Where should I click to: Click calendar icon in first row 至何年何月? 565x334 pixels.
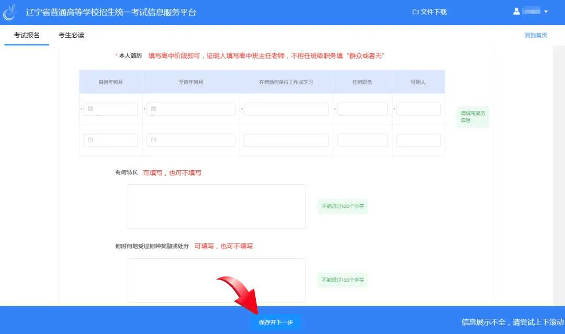click(154, 109)
